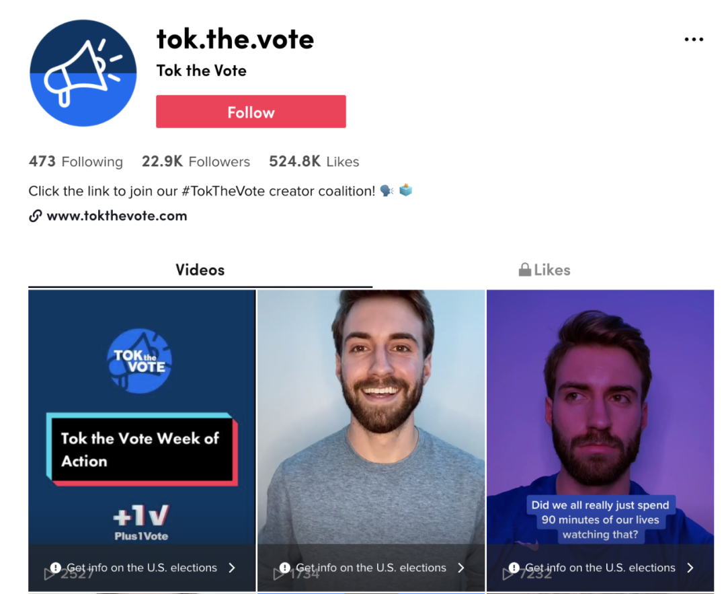The height and width of the screenshot is (594, 726).
Task: View the 22.9K Followers list
Action: [x=196, y=161]
